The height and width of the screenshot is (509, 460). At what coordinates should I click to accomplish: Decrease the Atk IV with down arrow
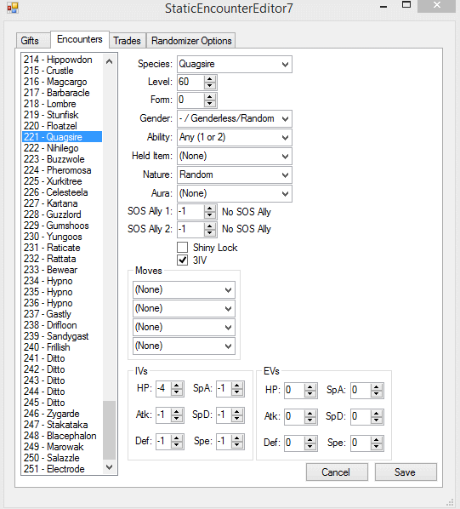(177, 419)
